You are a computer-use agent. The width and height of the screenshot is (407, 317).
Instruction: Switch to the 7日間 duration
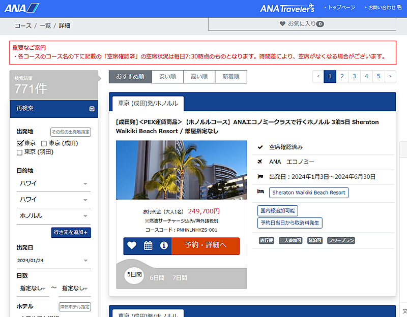click(x=180, y=278)
